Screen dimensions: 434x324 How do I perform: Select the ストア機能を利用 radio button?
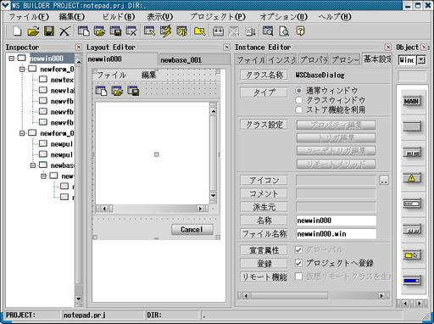298,109
